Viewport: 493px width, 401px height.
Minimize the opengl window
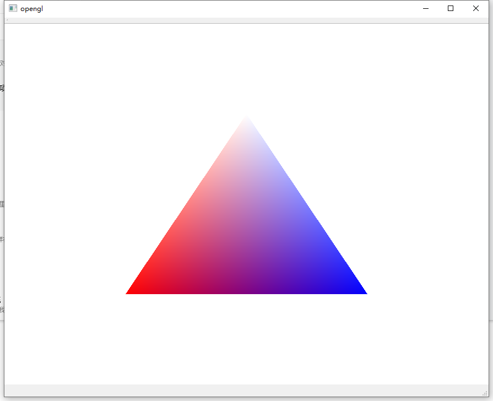(425, 8)
